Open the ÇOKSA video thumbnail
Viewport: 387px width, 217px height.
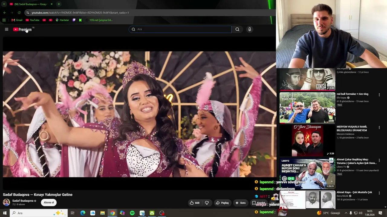point(307,79)
